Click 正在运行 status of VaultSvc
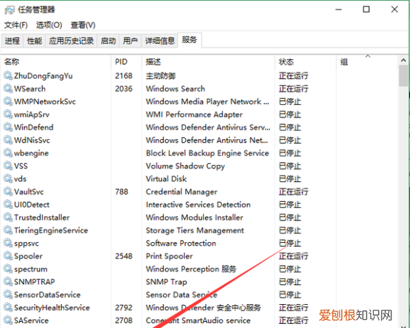This screenshot has width=410, height=328. coord(293,192)
